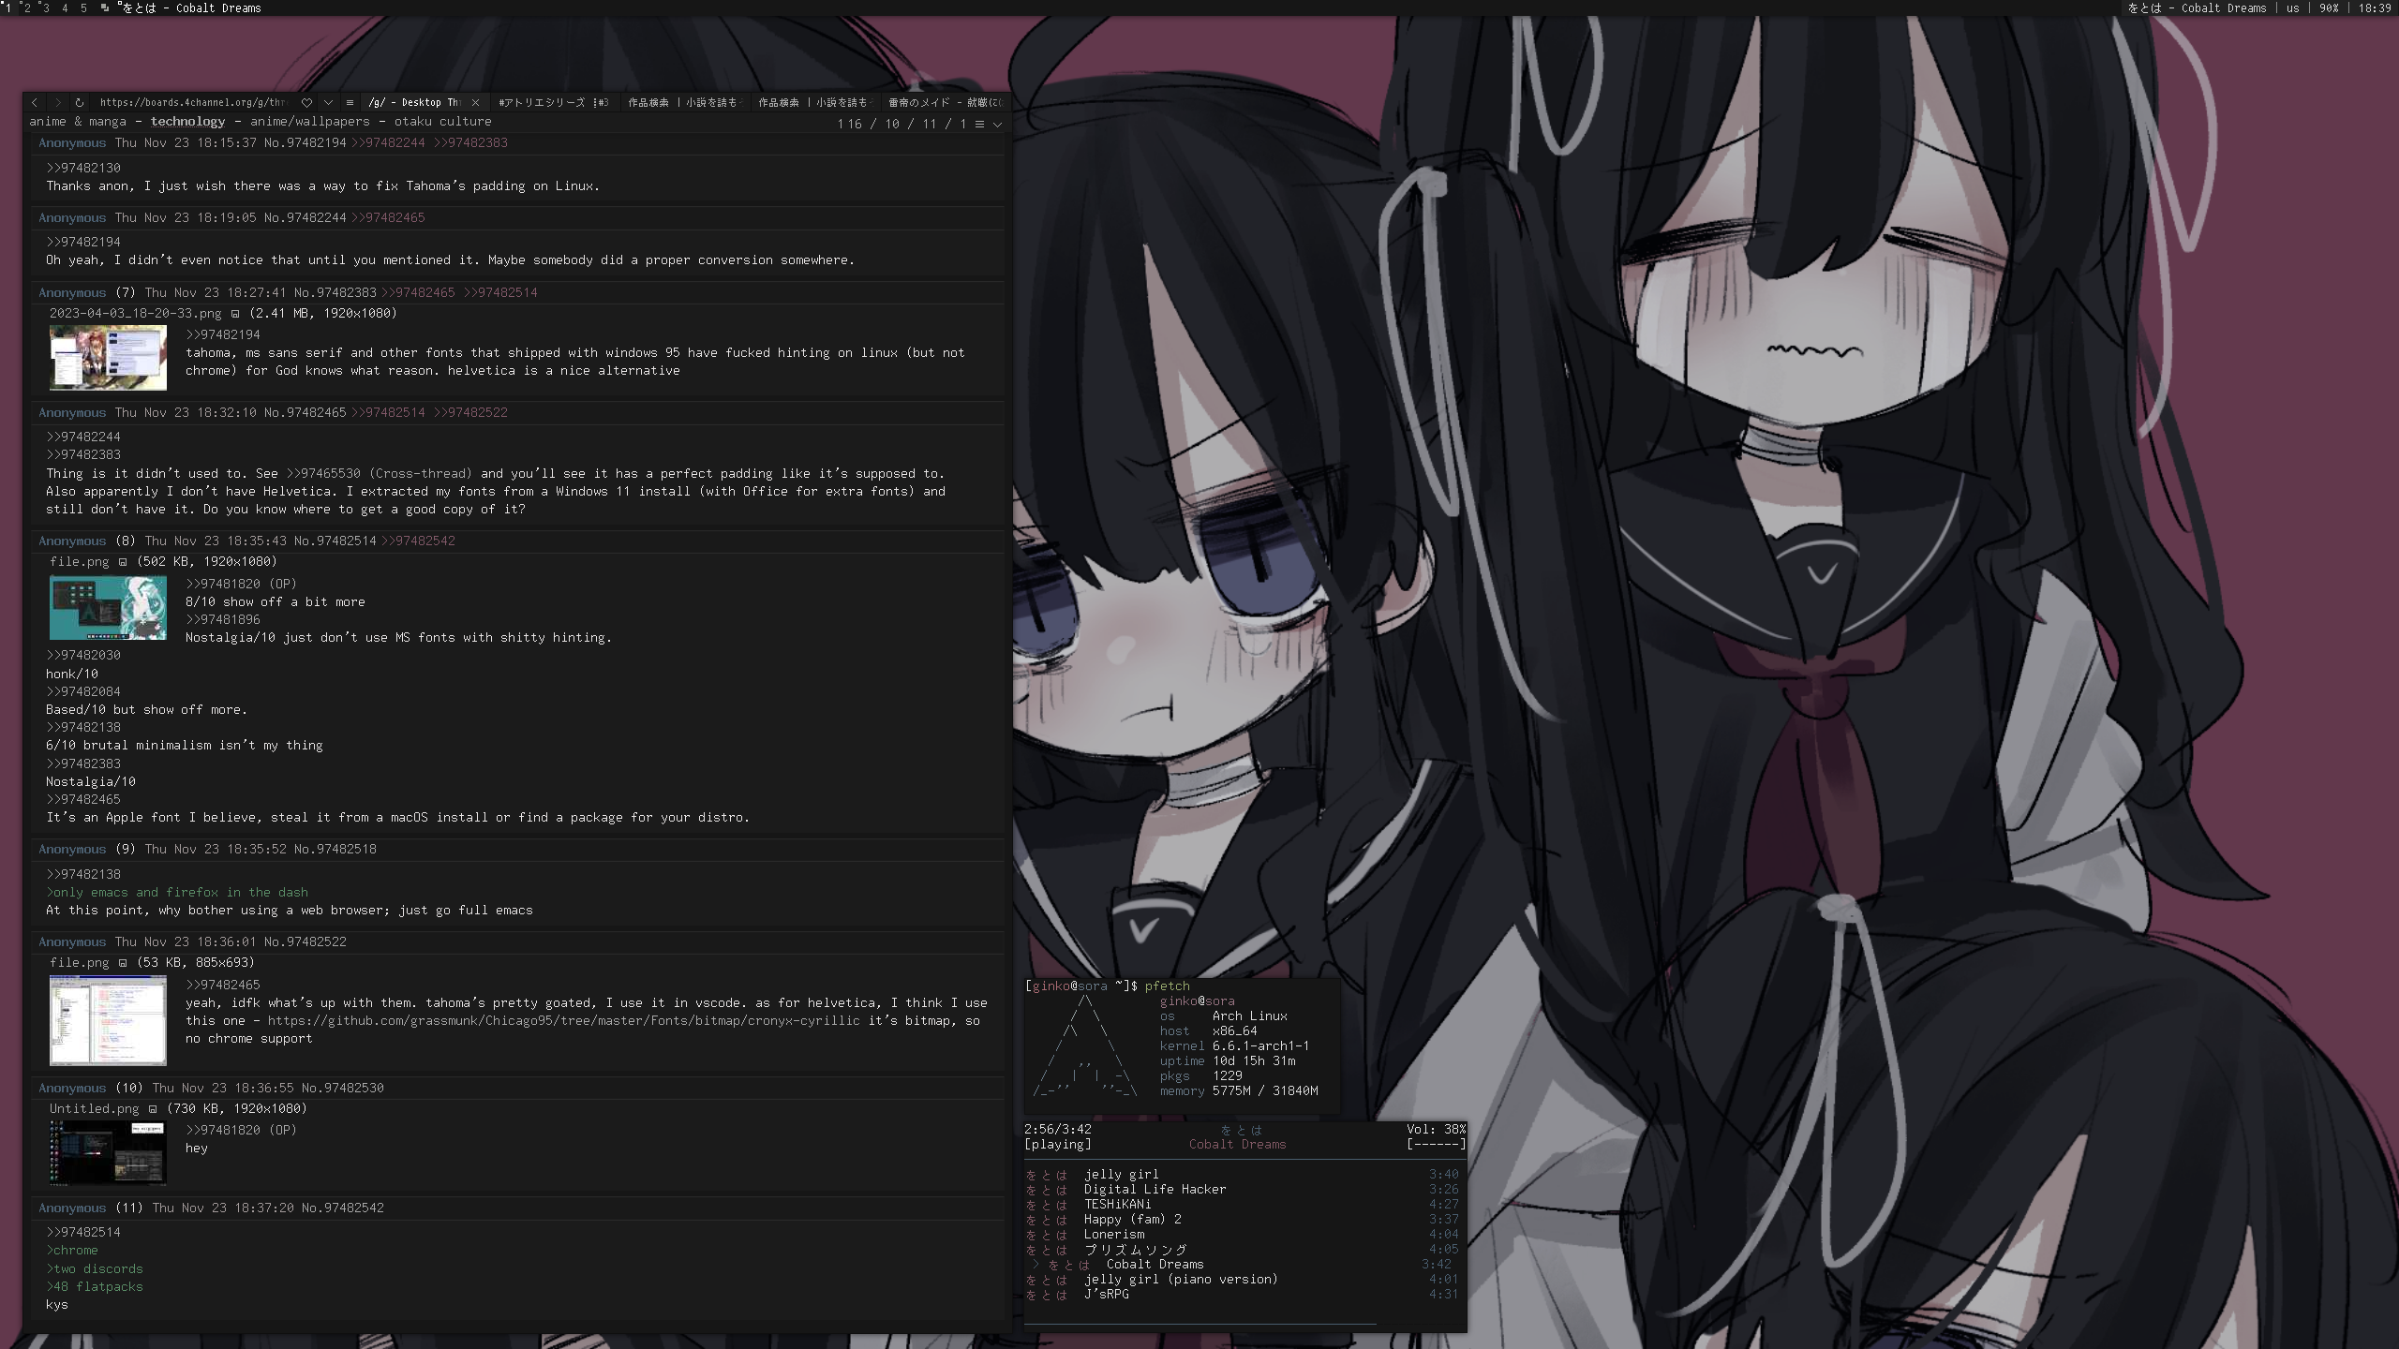Open the Untitled.png thumbnail
The width and height of the screenshot is (2399, 1349).
[x=108, y=1153]
